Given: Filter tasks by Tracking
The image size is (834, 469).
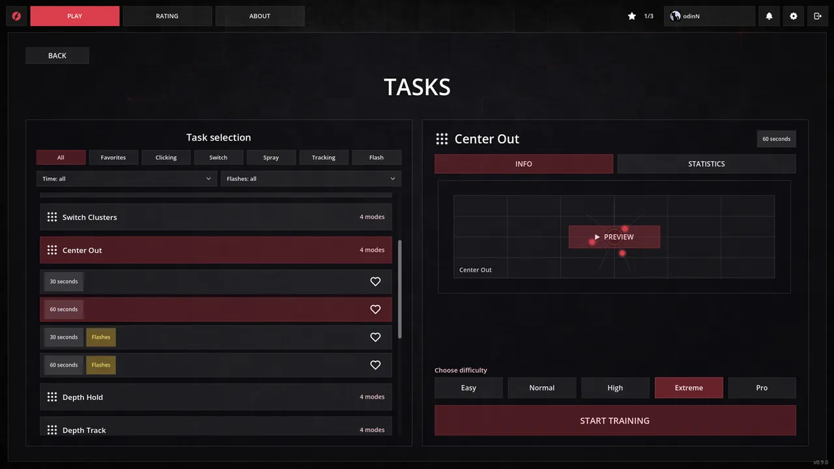Looking at the screenshot, I should (324, 157).
